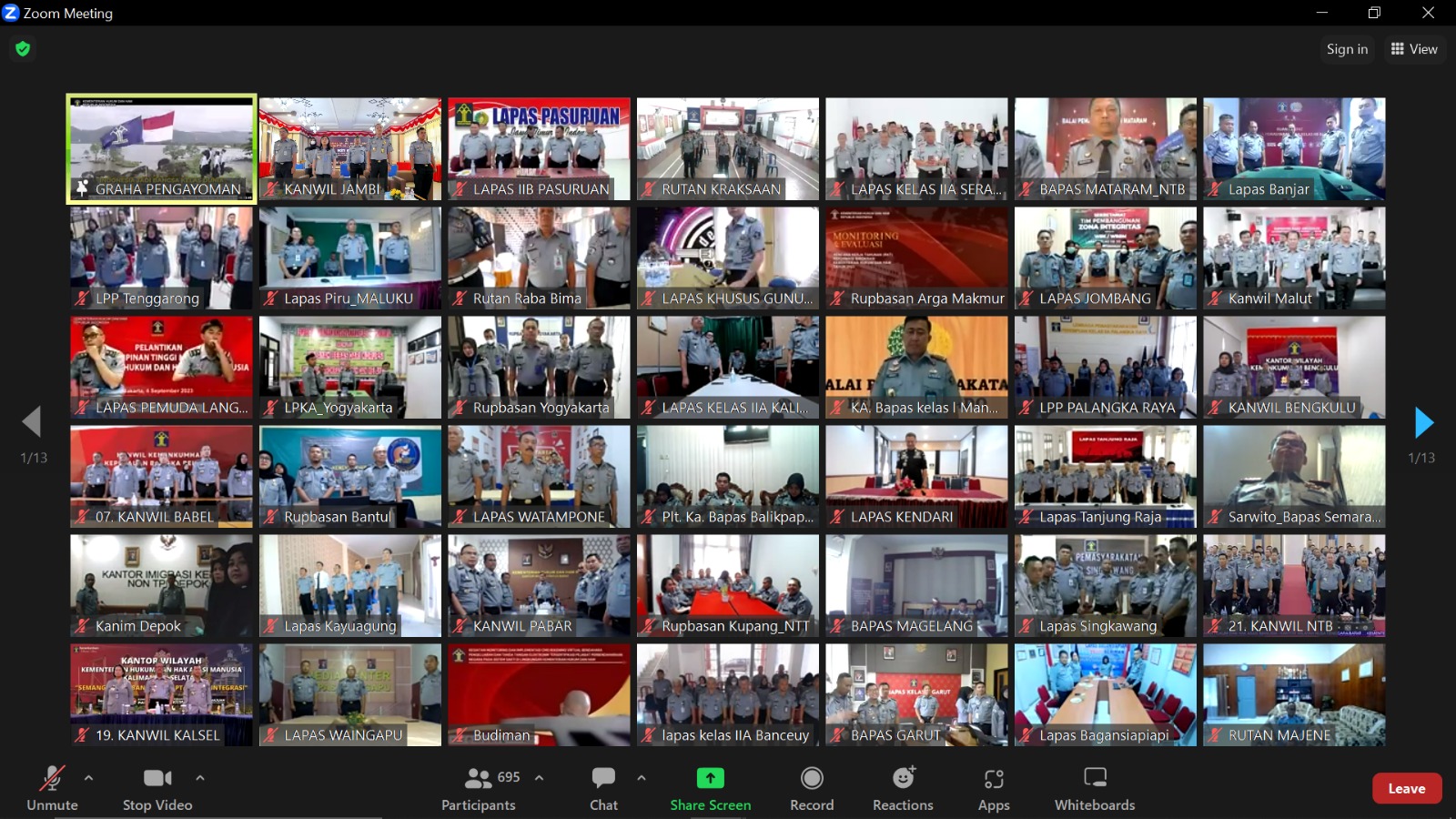
Task: Open the Participants panel
Action: 480,788
